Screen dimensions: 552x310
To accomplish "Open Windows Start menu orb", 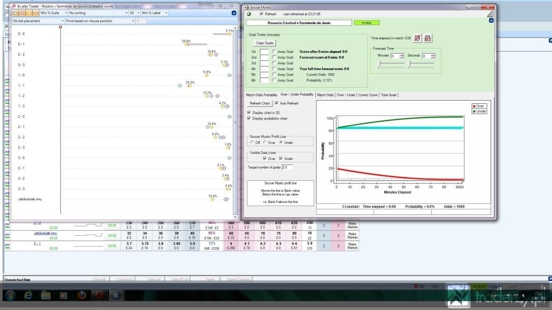I will [10, 295].
